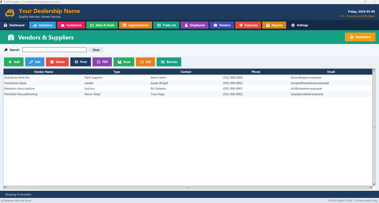379x203 pixels.
Task: Open the Employees section
Action: (195, 25)
